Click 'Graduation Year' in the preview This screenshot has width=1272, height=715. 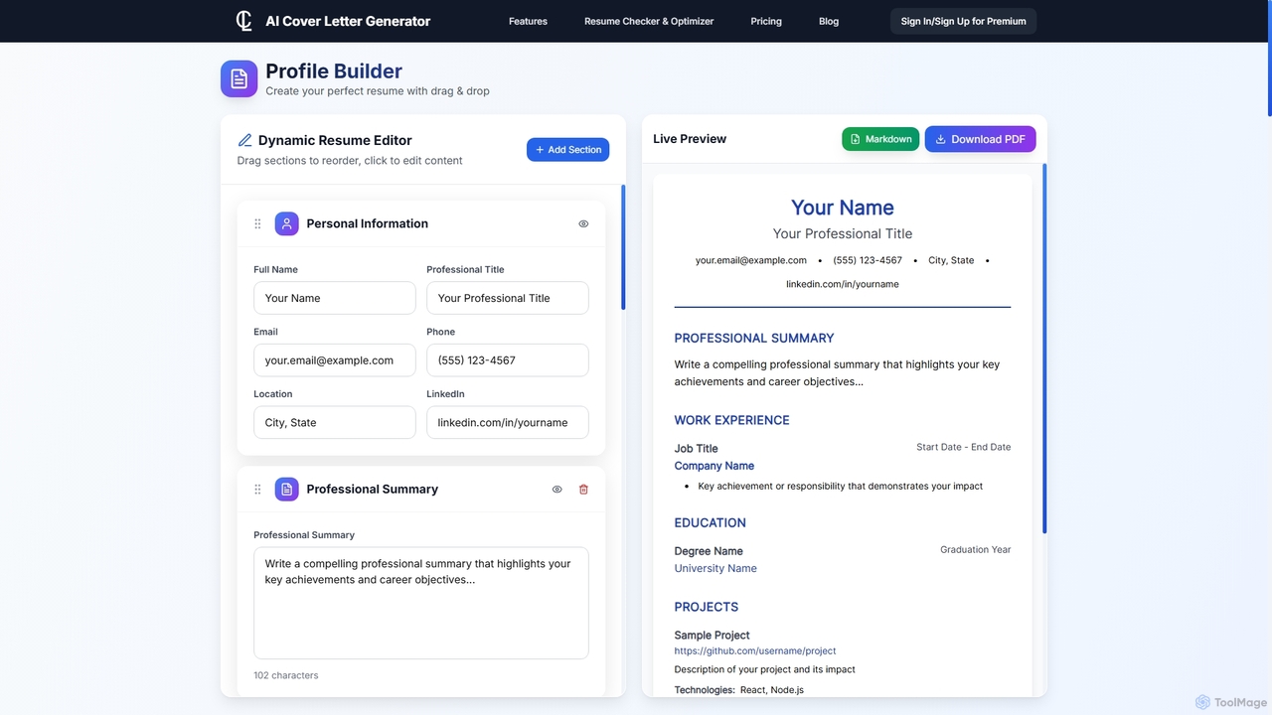976,549
